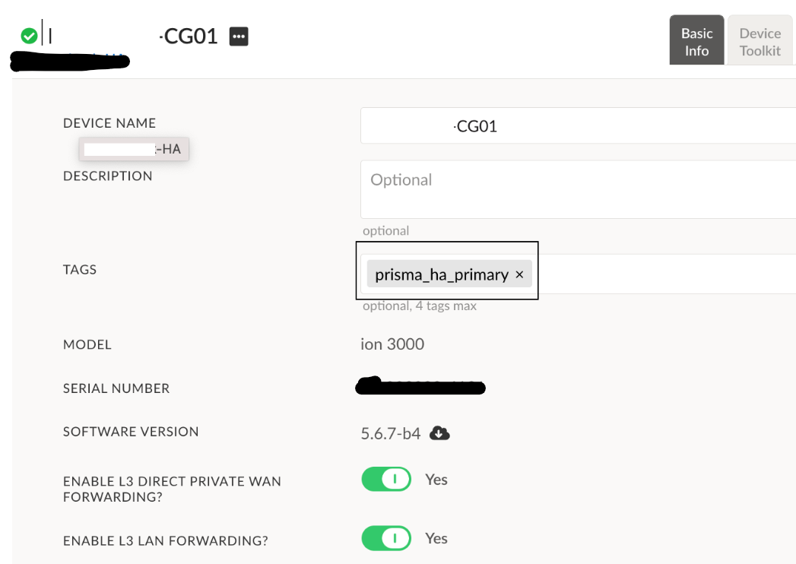Remove the prisma_ha_primary tag using its X
The height and width of the screenshot is (564, 796).
click(x=519, y=274)
